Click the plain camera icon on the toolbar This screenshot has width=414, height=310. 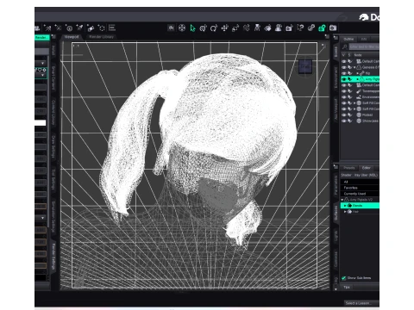[333, 28]
